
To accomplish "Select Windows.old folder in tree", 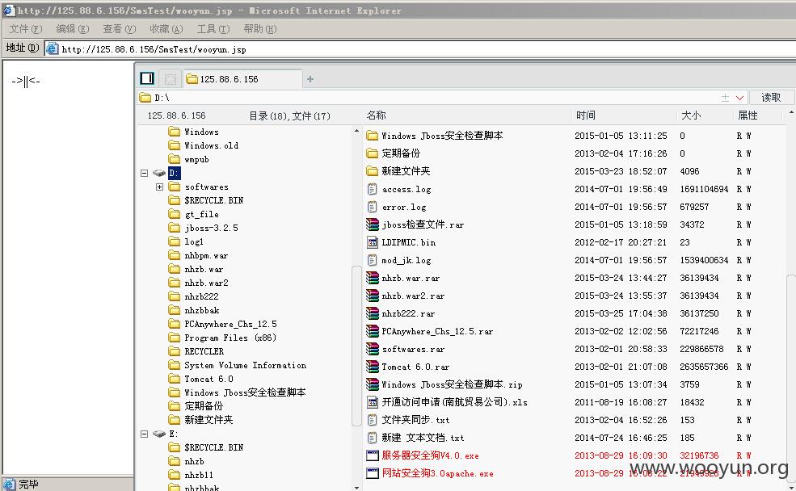I will tap(211, 145).
